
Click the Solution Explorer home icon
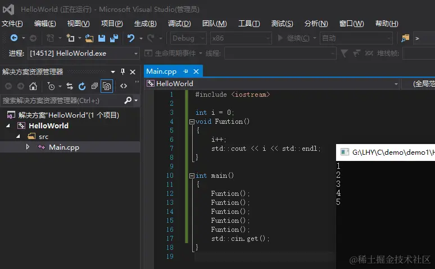(x=33, y=86)
